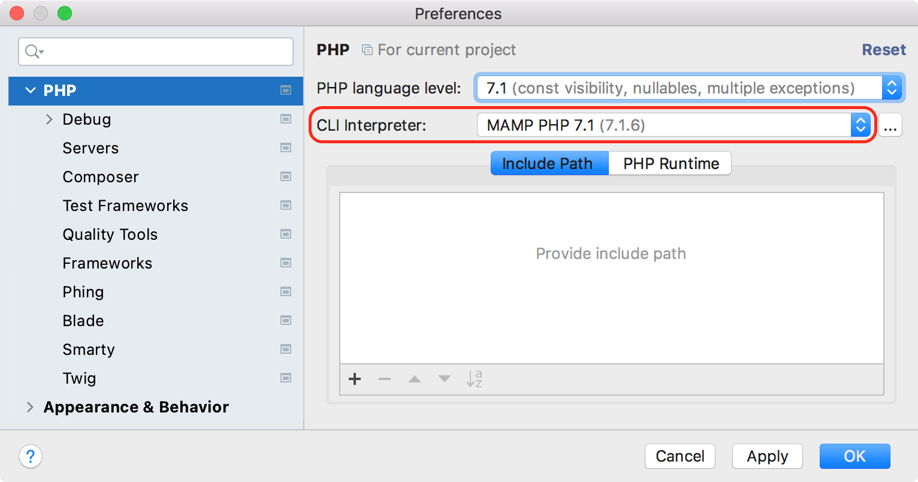Switch to the PHP Runtime tab
Screen dimensions: 918x482
point(671,163)
